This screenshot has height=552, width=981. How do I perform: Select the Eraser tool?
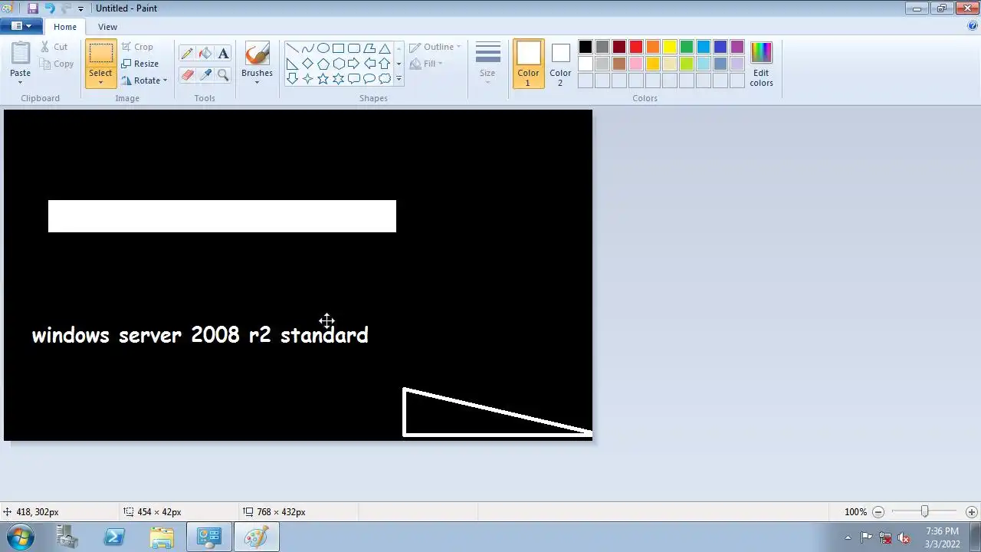pos(187,74)
